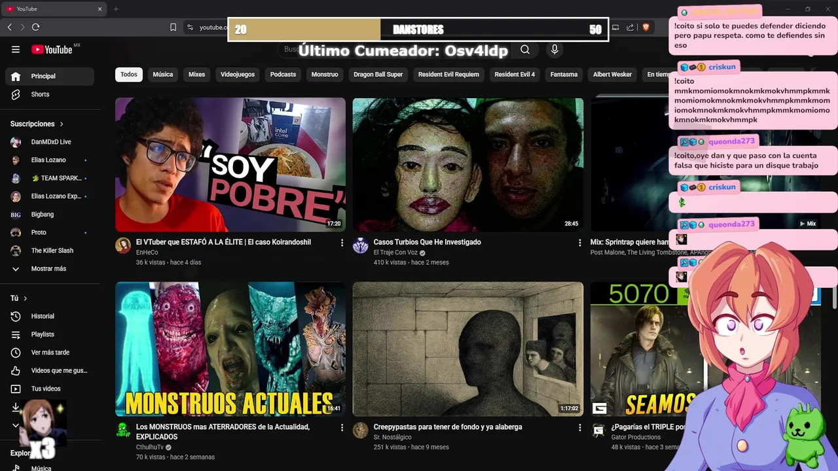The image size is (838, 471).
Task: Reload the page with the refresh icon
Action: pos(35,27)
